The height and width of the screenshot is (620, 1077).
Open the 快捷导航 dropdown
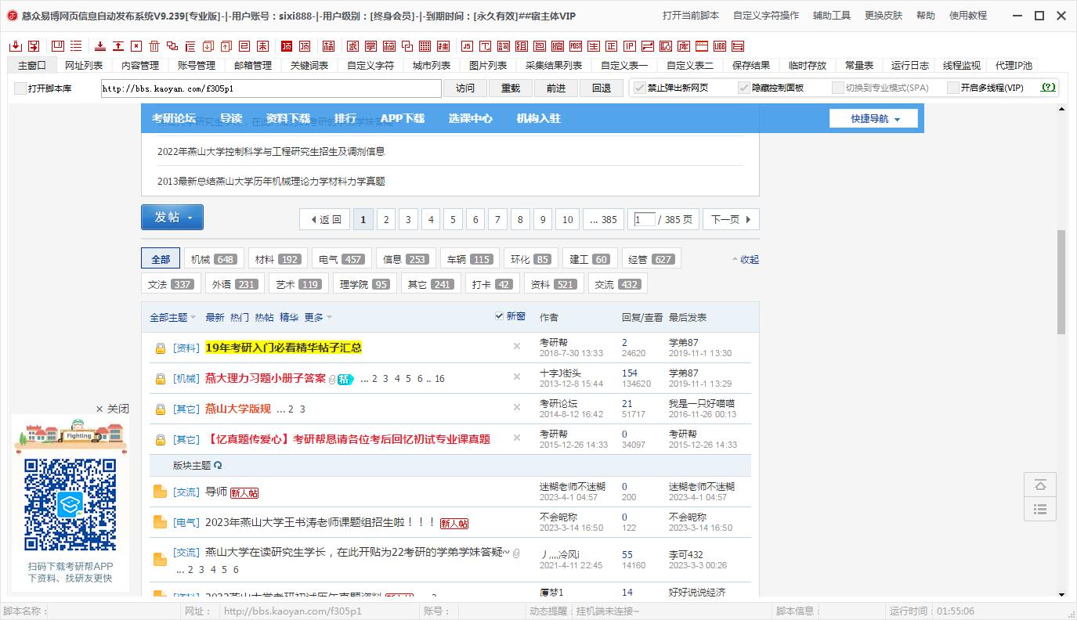click(x=875, y=119)
